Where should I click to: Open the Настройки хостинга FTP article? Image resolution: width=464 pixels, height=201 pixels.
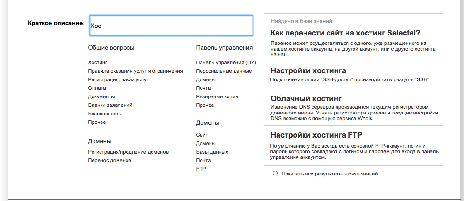[x=316, y=135]
